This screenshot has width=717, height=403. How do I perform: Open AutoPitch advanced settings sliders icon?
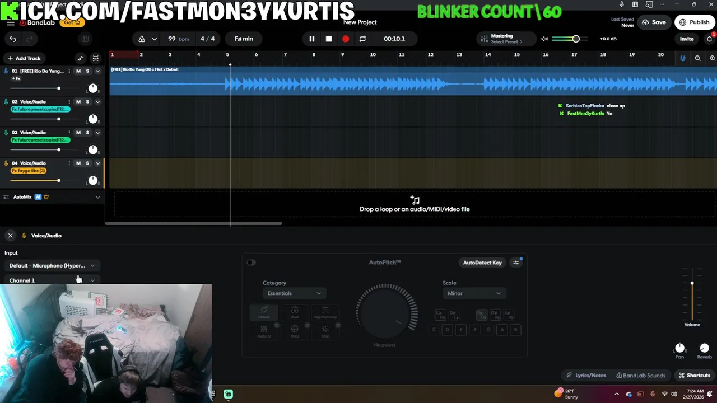516,263
